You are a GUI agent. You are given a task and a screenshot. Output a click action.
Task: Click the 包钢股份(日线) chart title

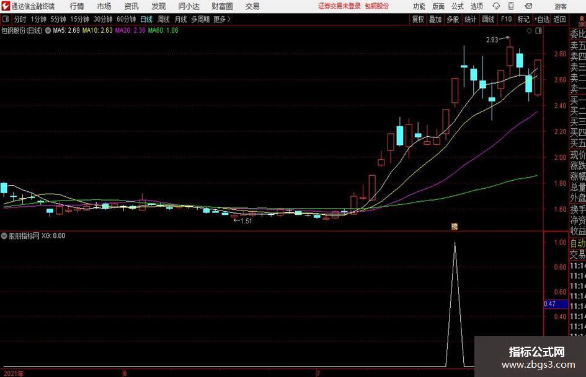22,30
